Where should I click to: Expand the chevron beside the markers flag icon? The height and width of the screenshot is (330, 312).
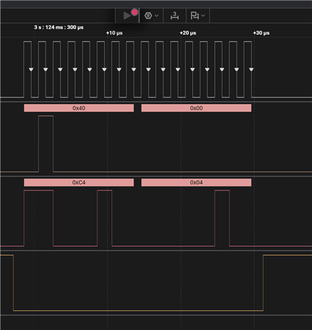[x=203, y=16]
